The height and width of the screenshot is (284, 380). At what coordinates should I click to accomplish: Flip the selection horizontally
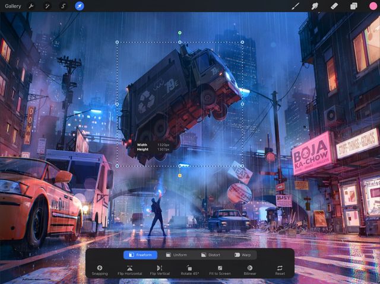pyautogui.click(x=129, y=270)
